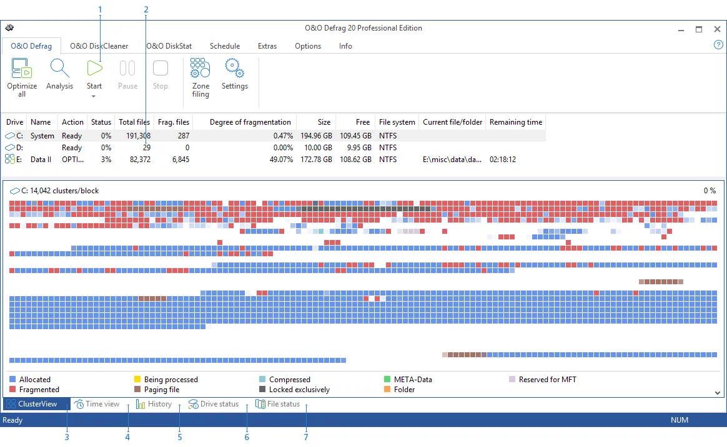Open the Extras menu
This screenshot has height=447, width=727.
click(x=267, y=46)
